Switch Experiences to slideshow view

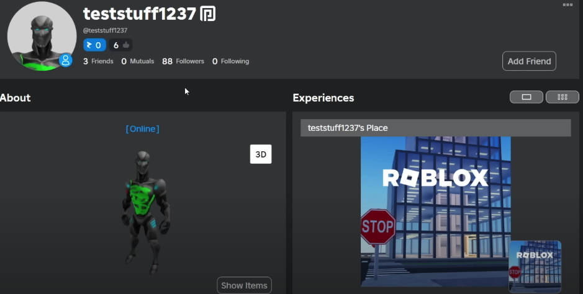[x=526, y=97]
